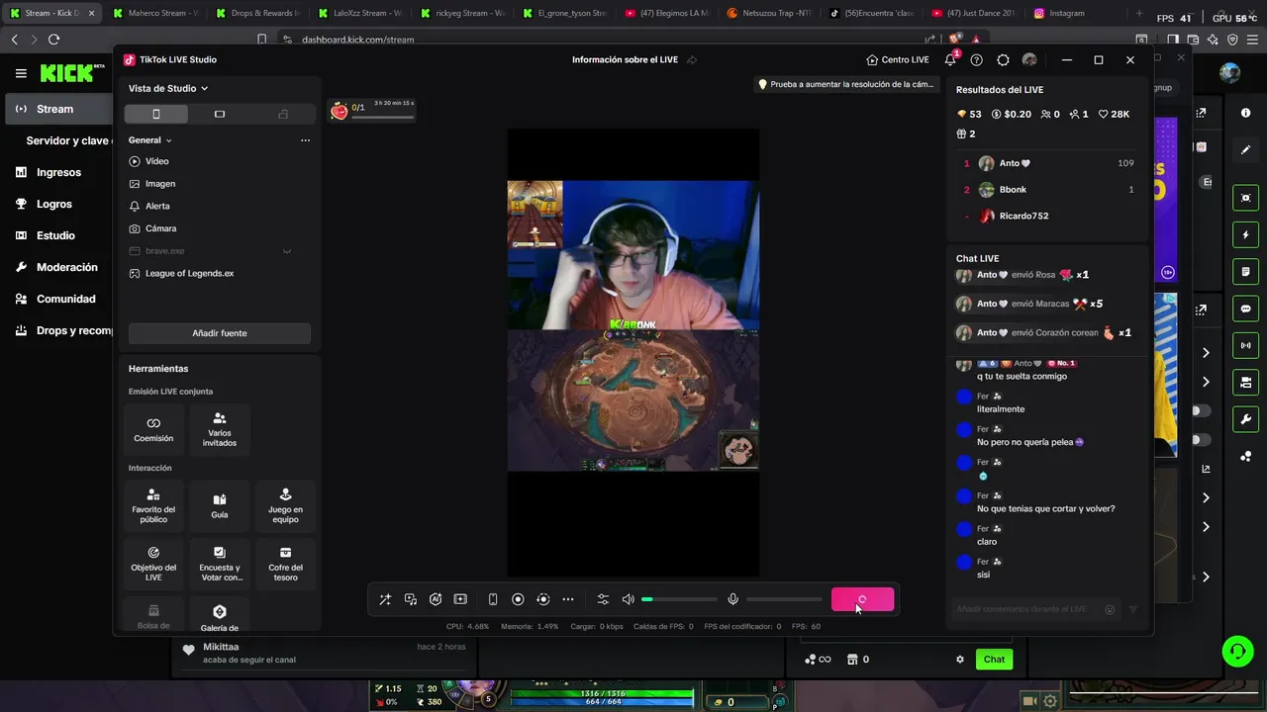Click the goal progress 0/1 widget
The image size is (1267, 712).
372,109
